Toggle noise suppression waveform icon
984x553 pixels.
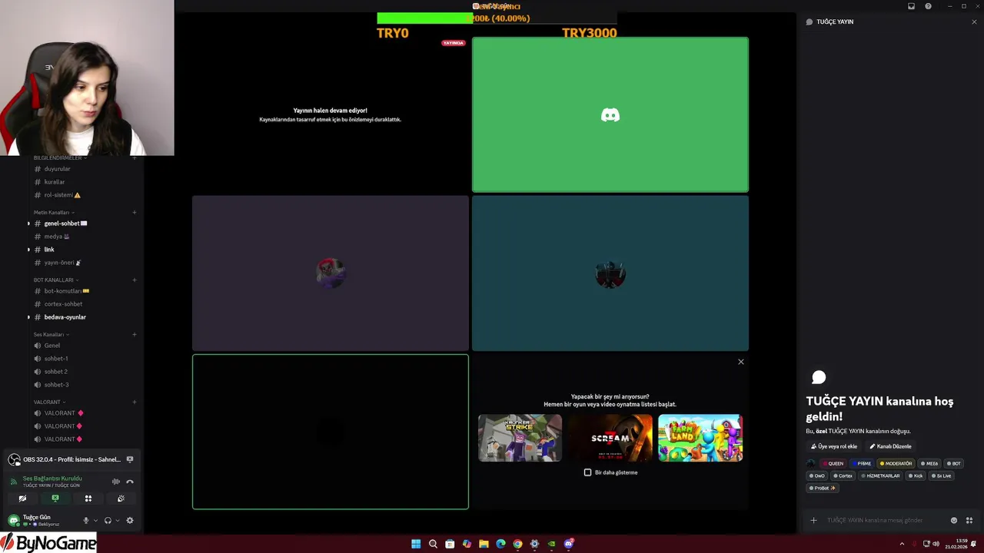point(115,482)
